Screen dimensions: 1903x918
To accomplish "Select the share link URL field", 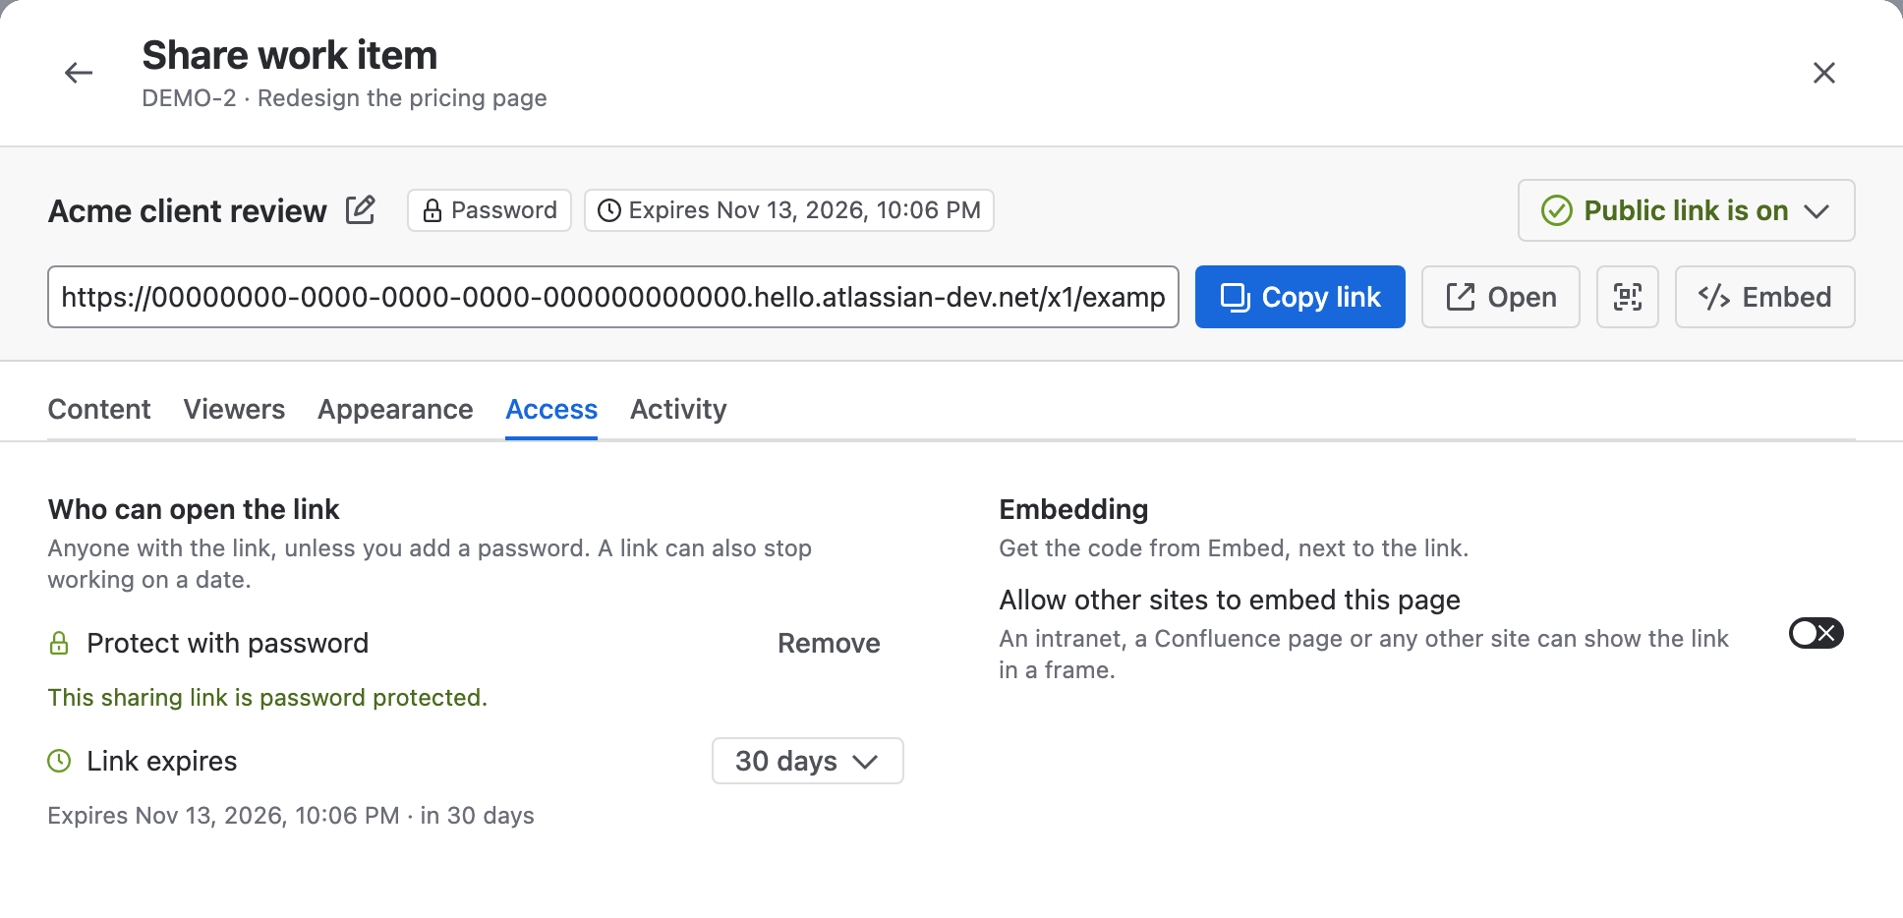I will tap(613, 297).
